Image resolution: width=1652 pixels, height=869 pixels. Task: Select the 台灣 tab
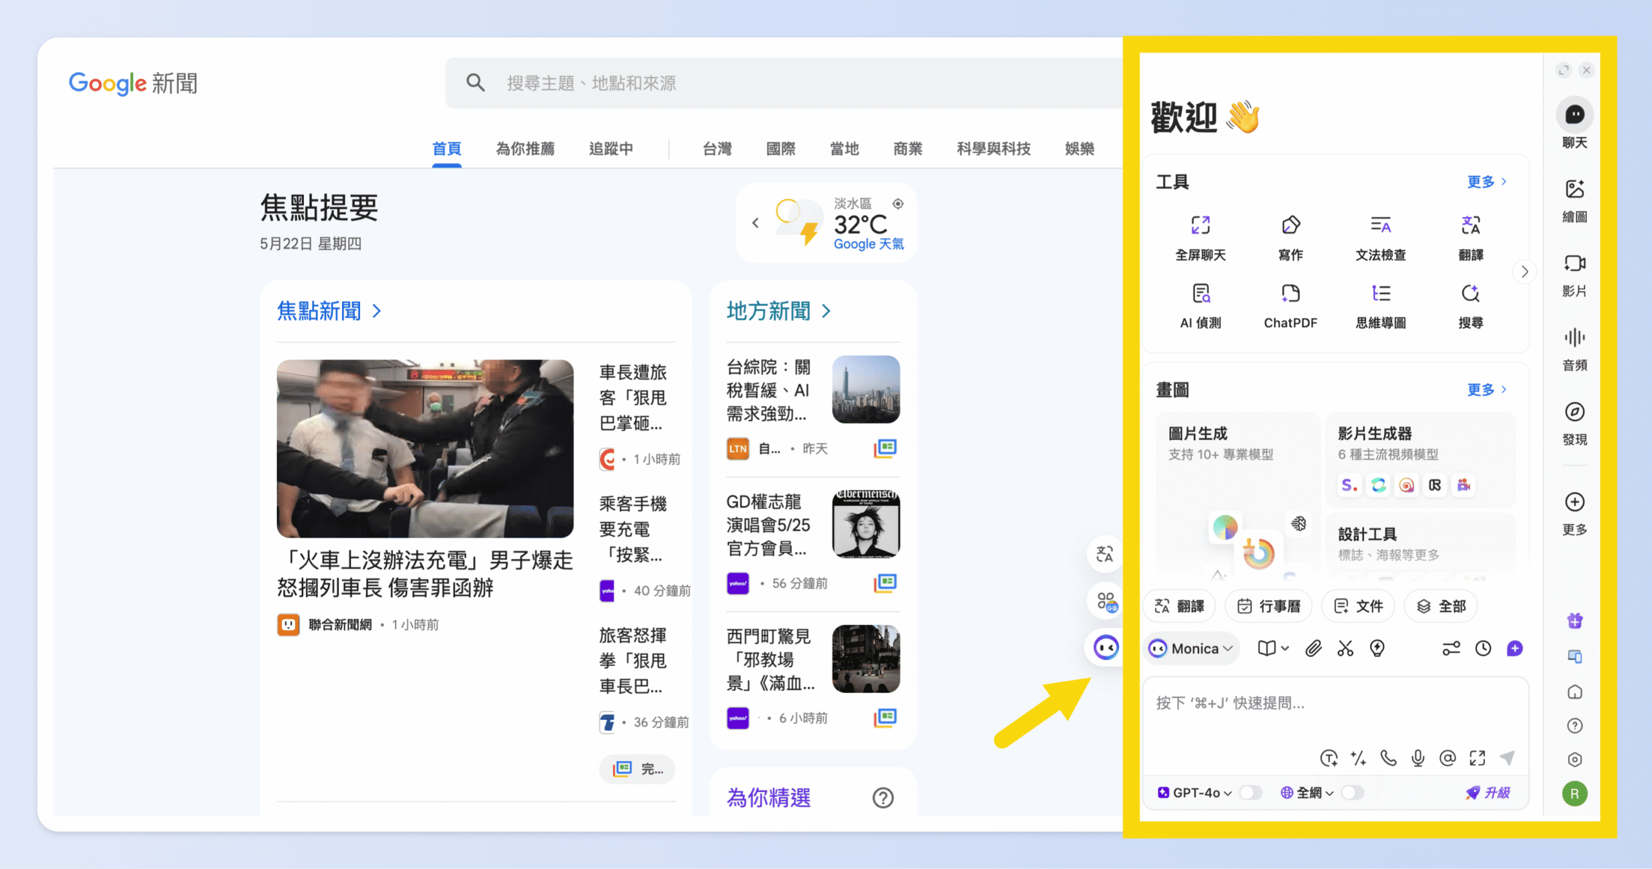(717, 149)
